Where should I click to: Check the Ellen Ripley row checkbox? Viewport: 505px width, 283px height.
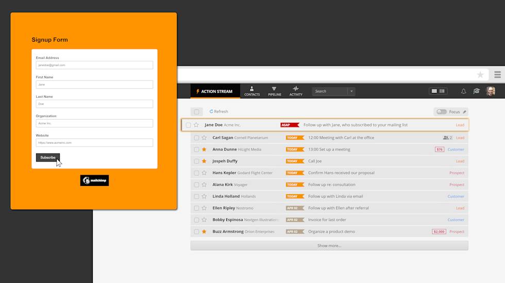[x=196, y=208]
